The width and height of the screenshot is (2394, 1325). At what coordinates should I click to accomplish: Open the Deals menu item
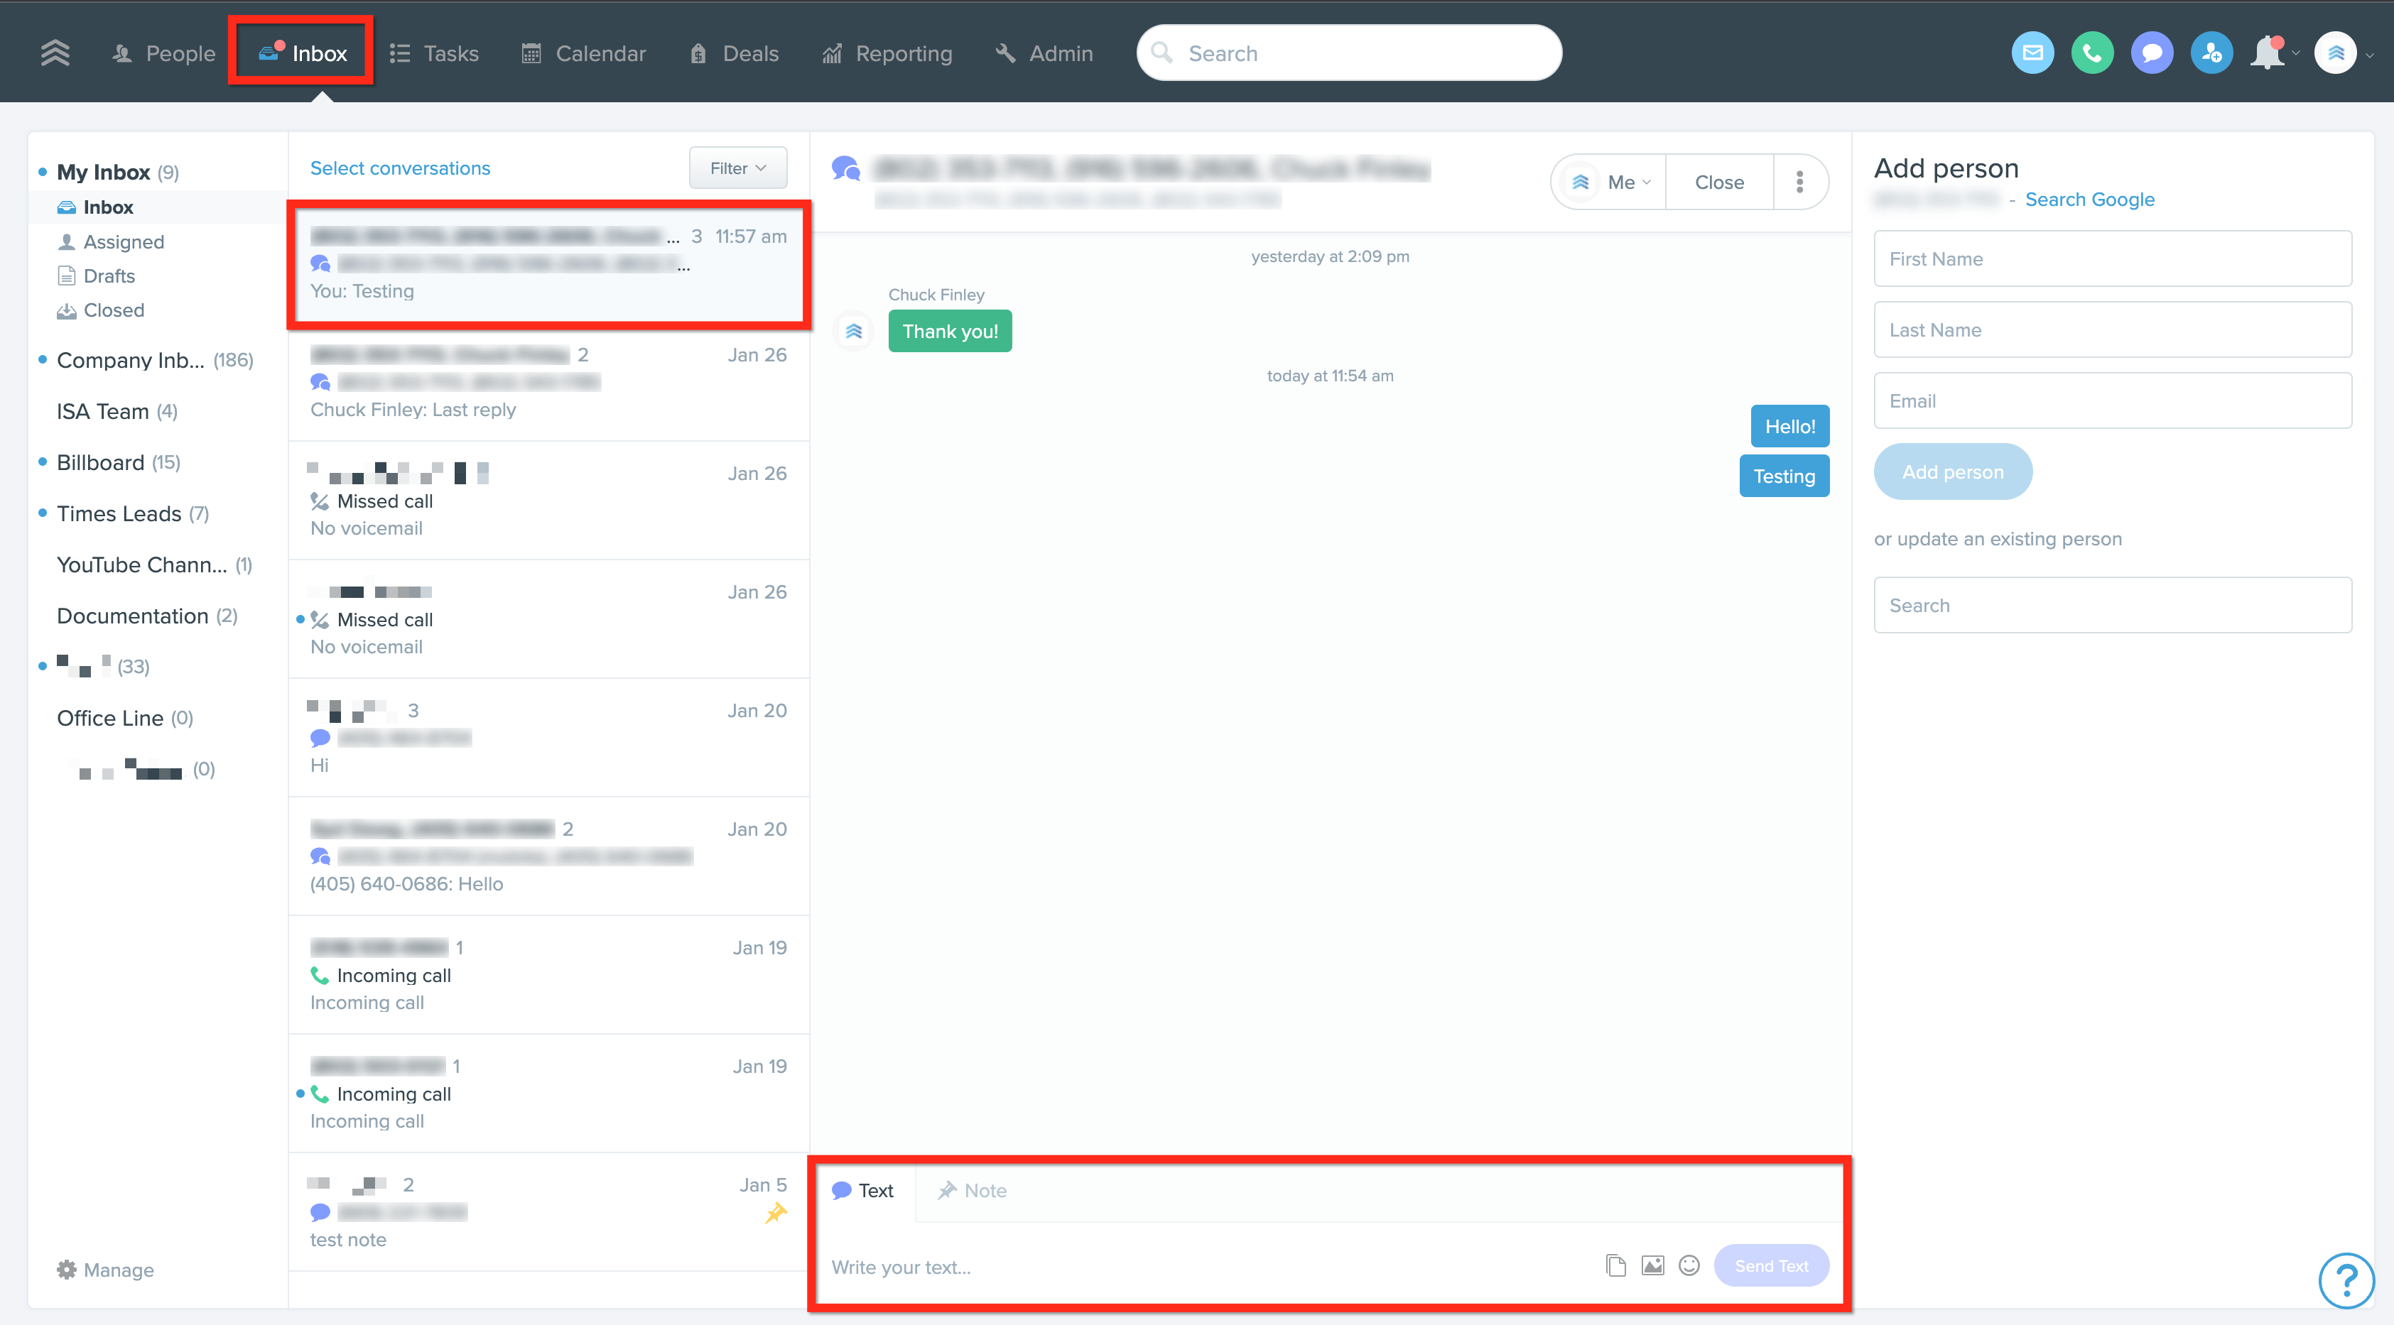735,54
